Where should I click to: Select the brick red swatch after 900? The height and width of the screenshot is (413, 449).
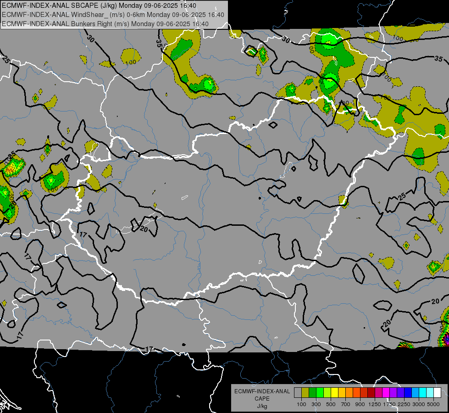click(x=364, y=393)
